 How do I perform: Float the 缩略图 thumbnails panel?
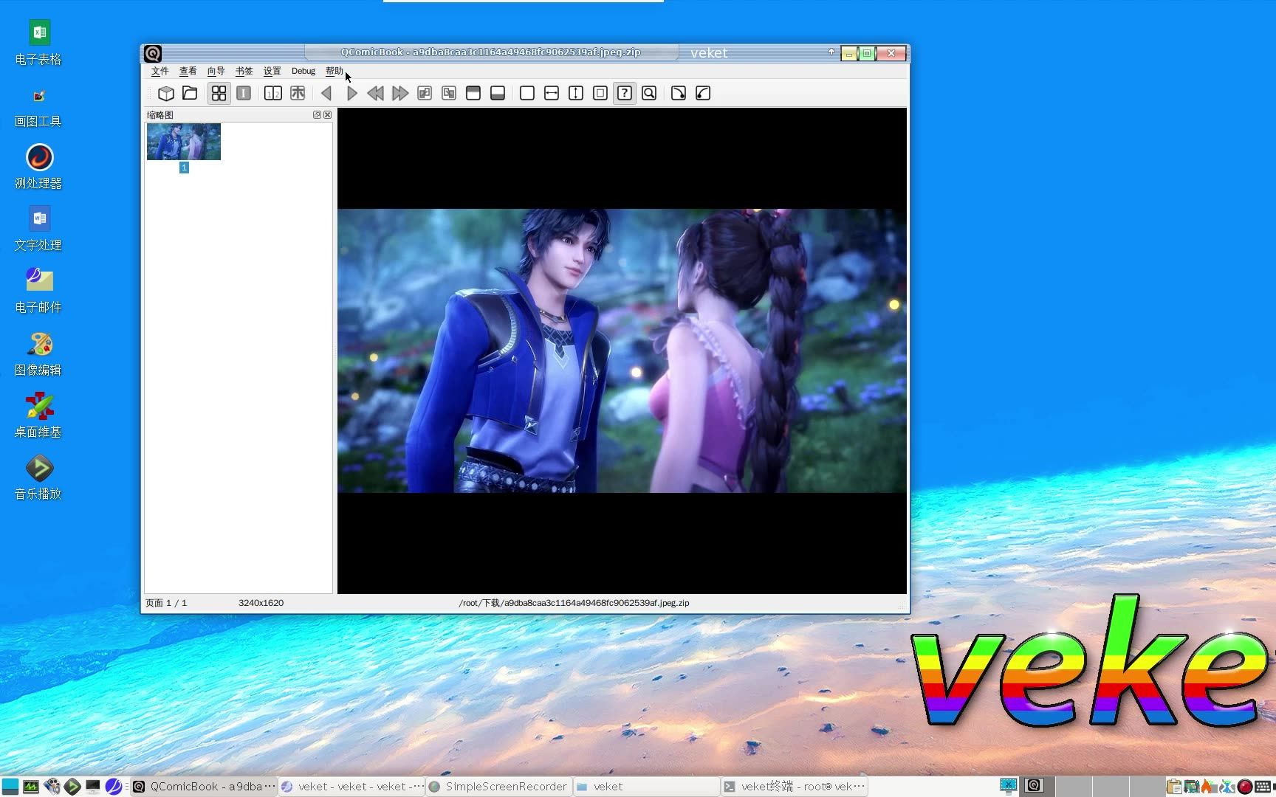tap(317, 115)
